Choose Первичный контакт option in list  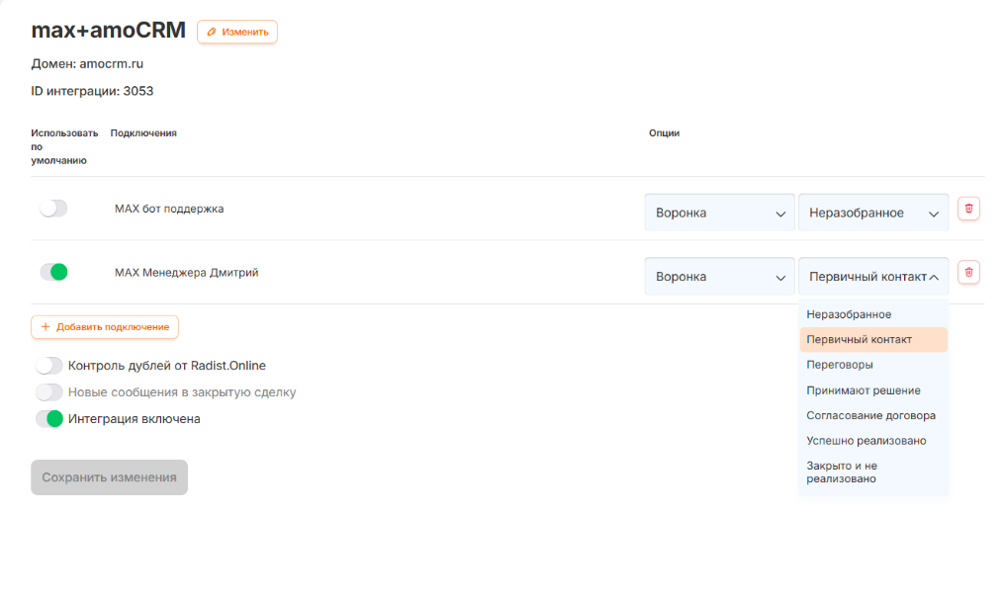859,339
